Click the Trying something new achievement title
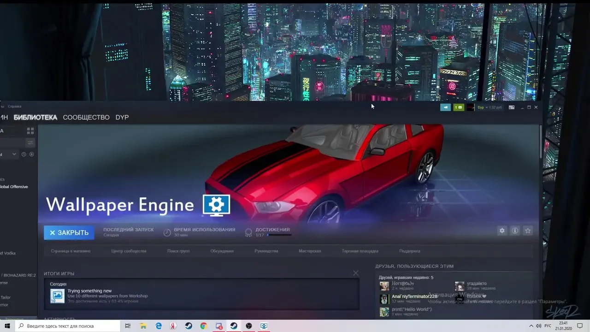The image size is (590, 332). (89, 291)
